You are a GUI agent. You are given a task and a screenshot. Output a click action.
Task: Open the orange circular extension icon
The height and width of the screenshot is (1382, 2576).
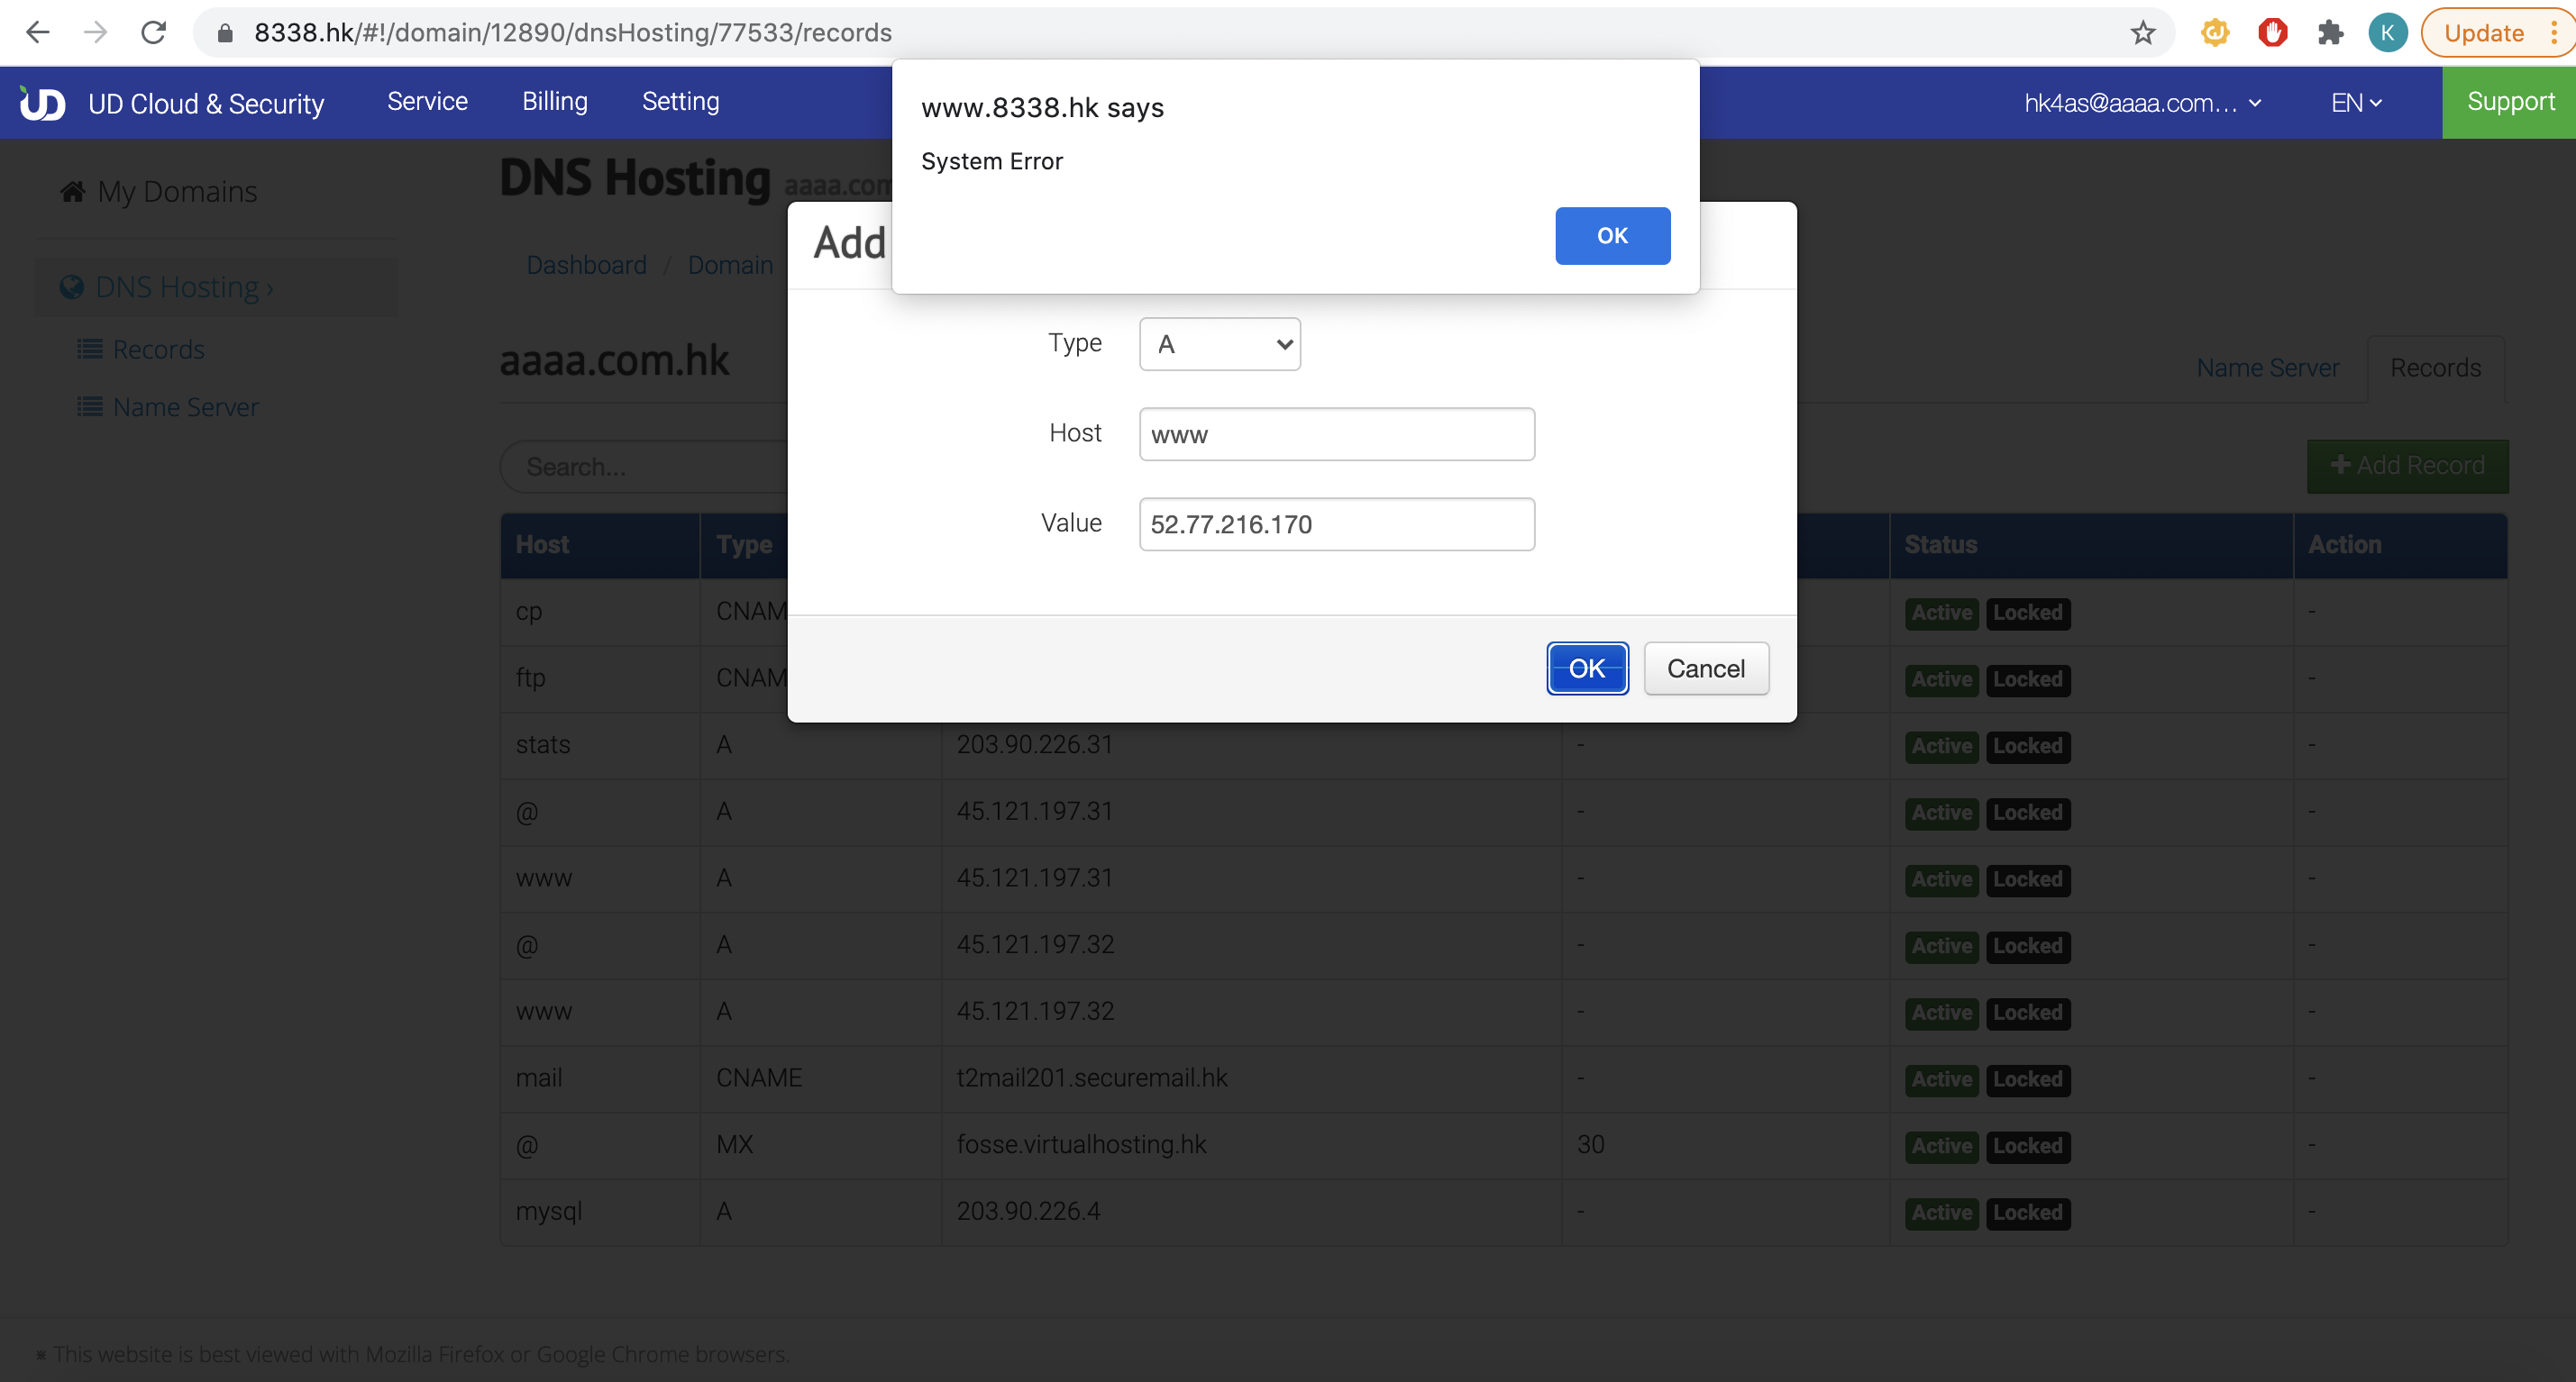tap(2214, 33)
